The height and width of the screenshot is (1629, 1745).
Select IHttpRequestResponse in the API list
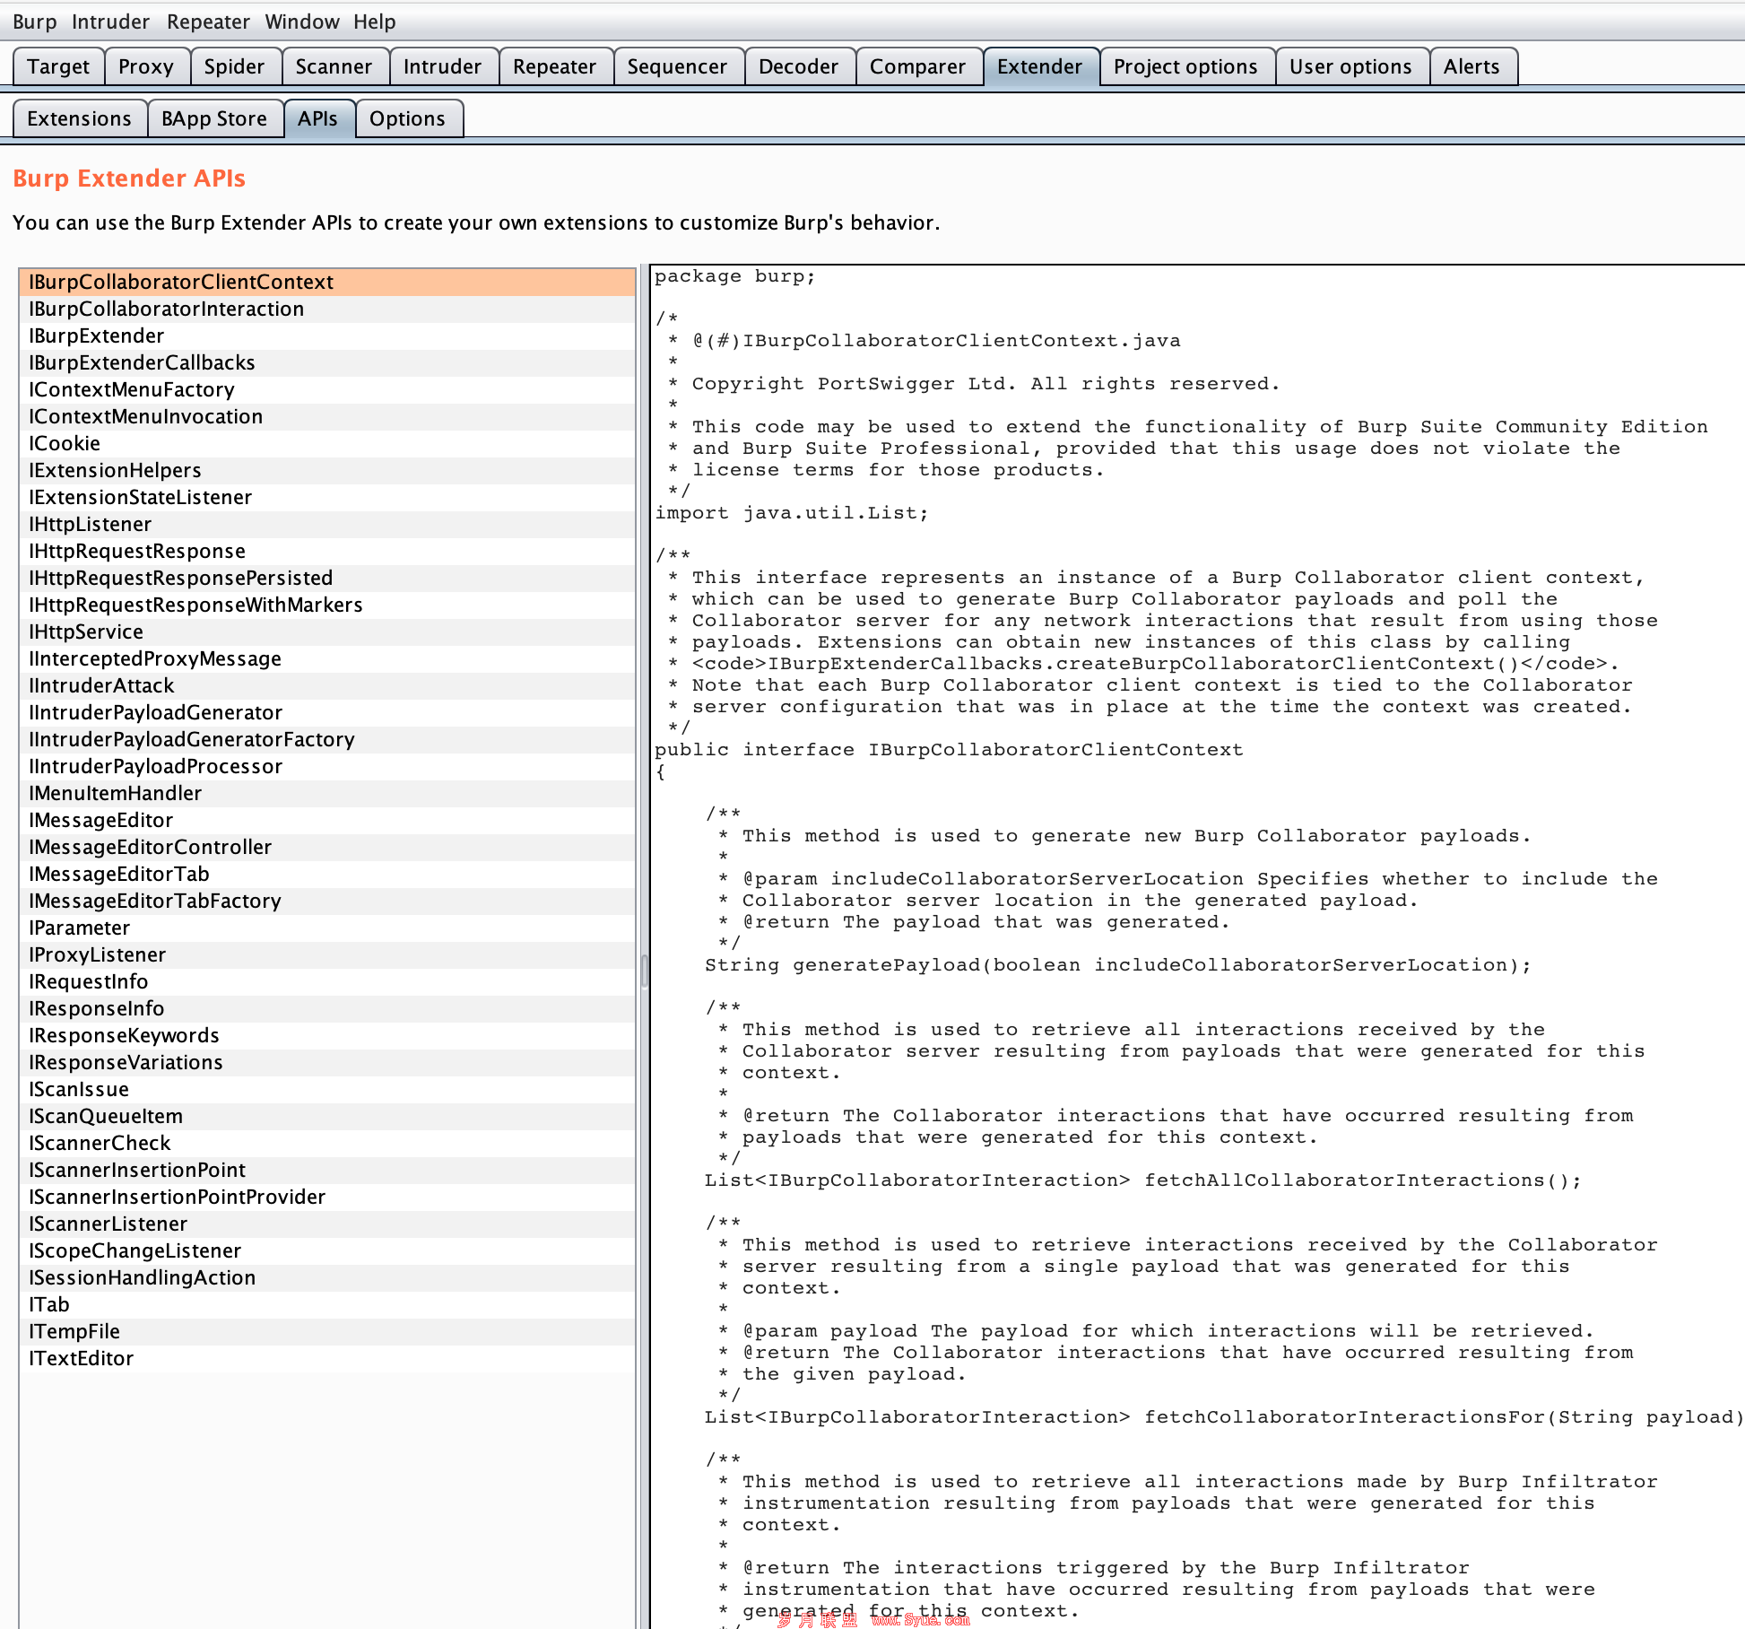point(327,551)
